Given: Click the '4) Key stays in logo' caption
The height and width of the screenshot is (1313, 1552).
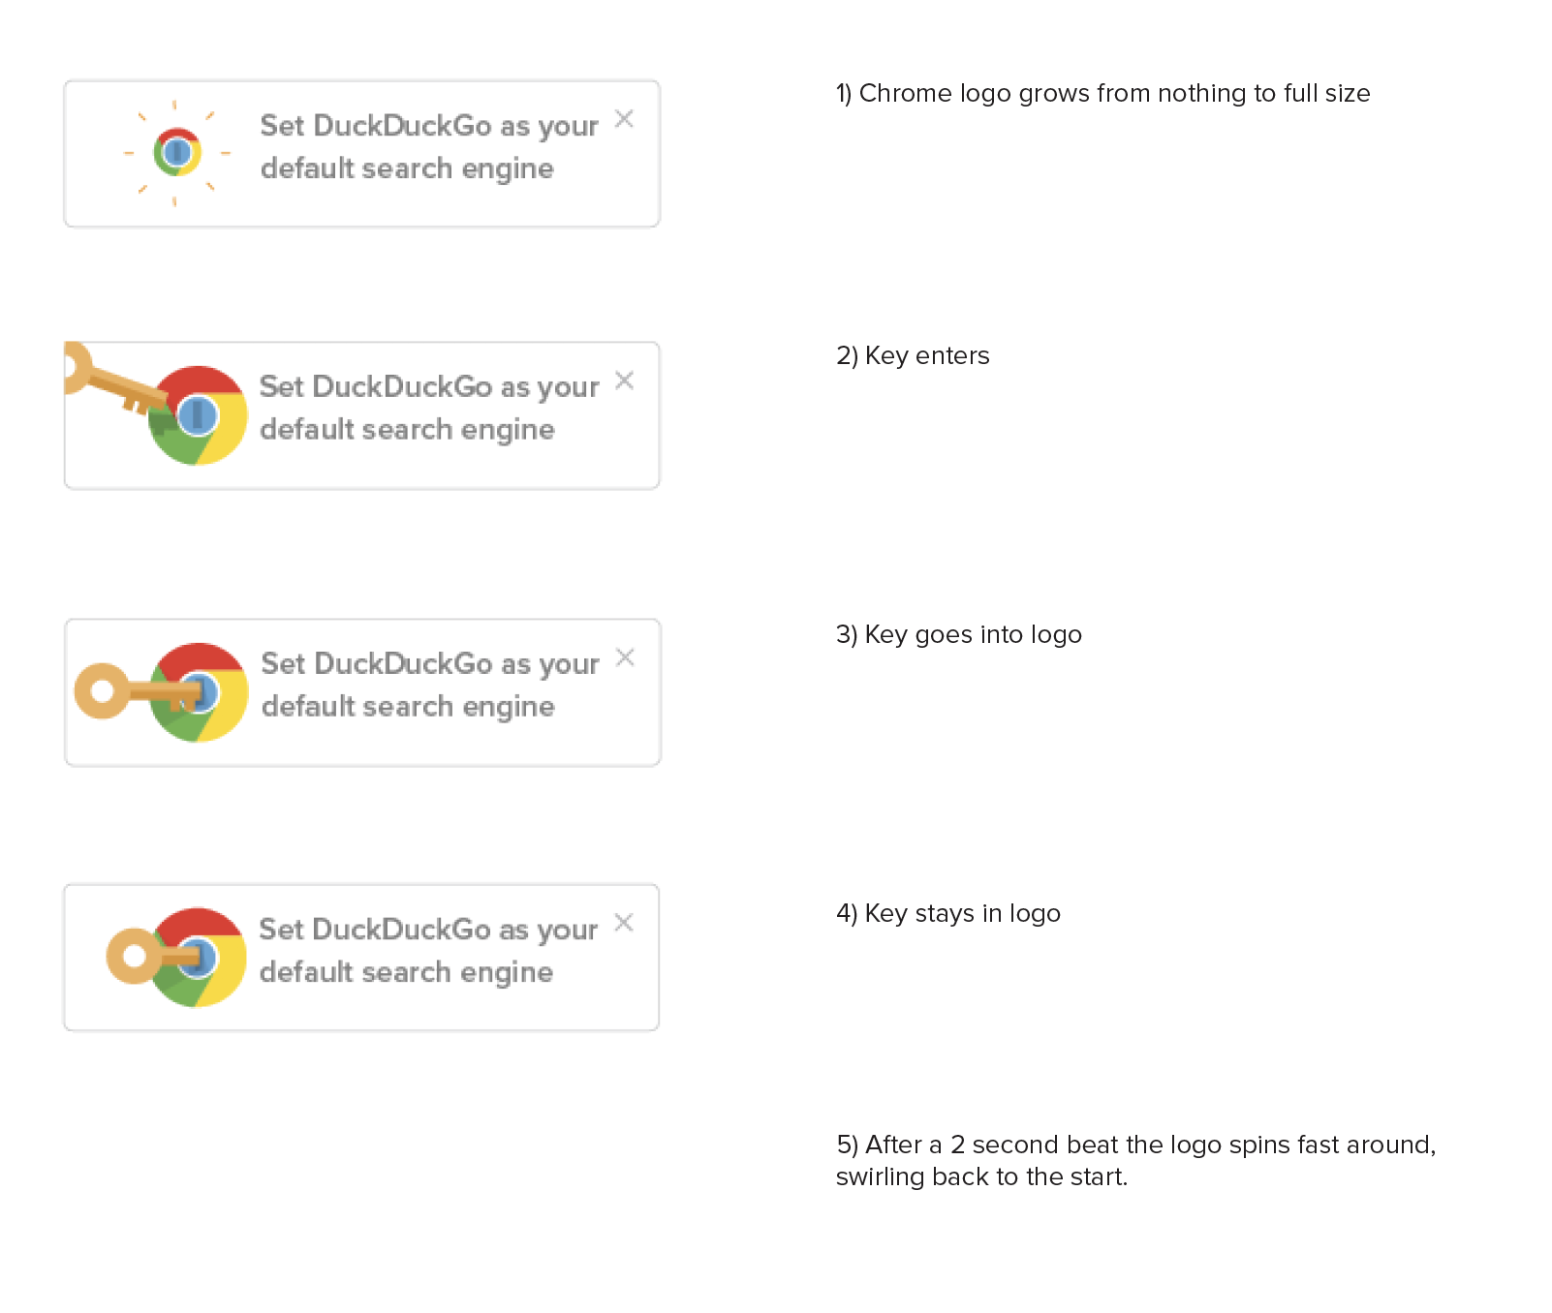Looking at the screenshot, I should 948,913.
